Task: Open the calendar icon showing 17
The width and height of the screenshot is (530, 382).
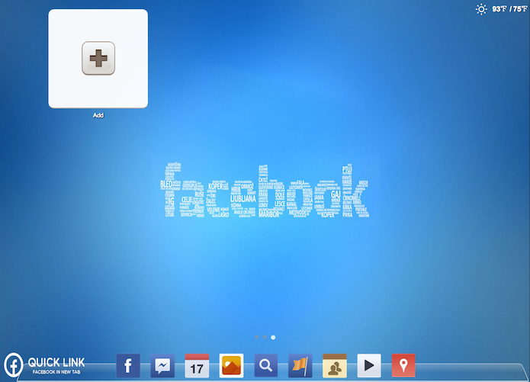Action: coord(197,365)
